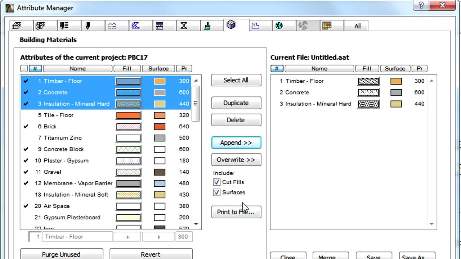
Task: Click Membrane - Vapor Barrier blue surface swatch
Action: [160, 183]
